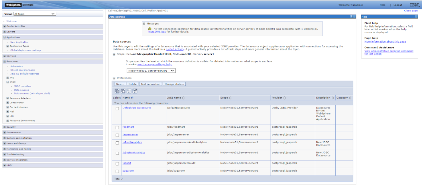The image size is (423, 185).
Task: Expand the JMS tree node
Action: click(x=8, y=78)
